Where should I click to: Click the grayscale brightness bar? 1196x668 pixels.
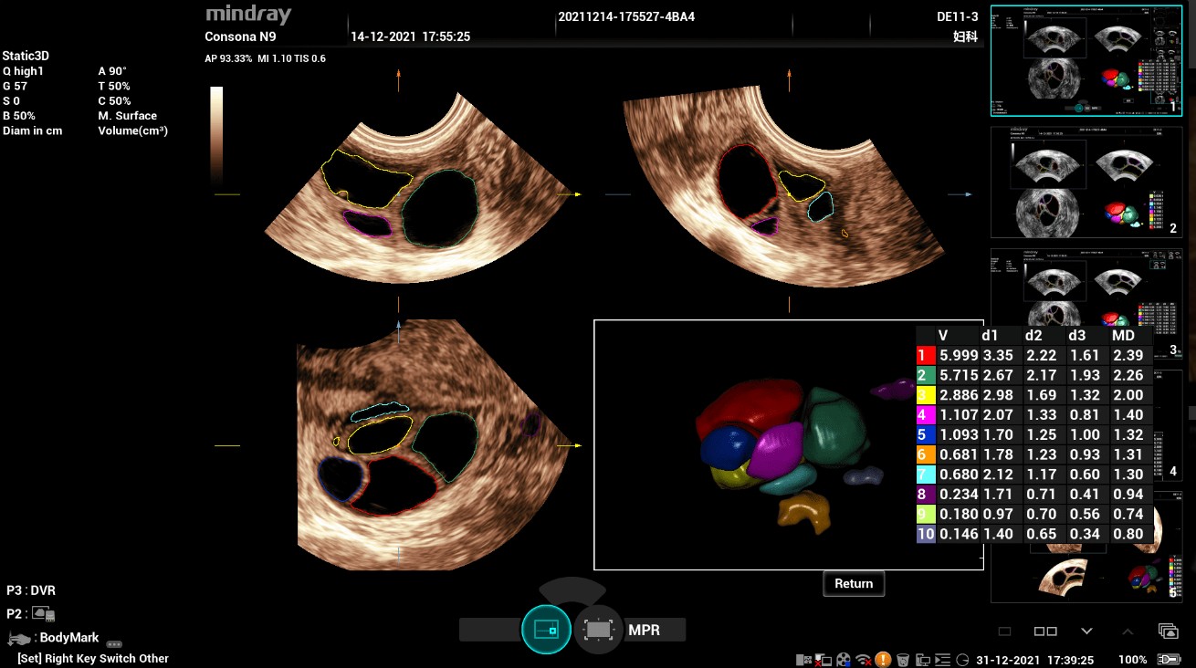(x=216, y=137)
